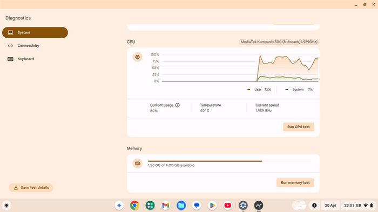Image resolution: width=378 pixels, height=212 pixels.
Task: Open Settings from the shelf
Action: pos(243,206)
